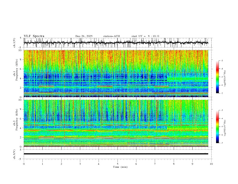Click time axis tick label "1"
This screenshot has width=238, height=184.
pos(42,164)
